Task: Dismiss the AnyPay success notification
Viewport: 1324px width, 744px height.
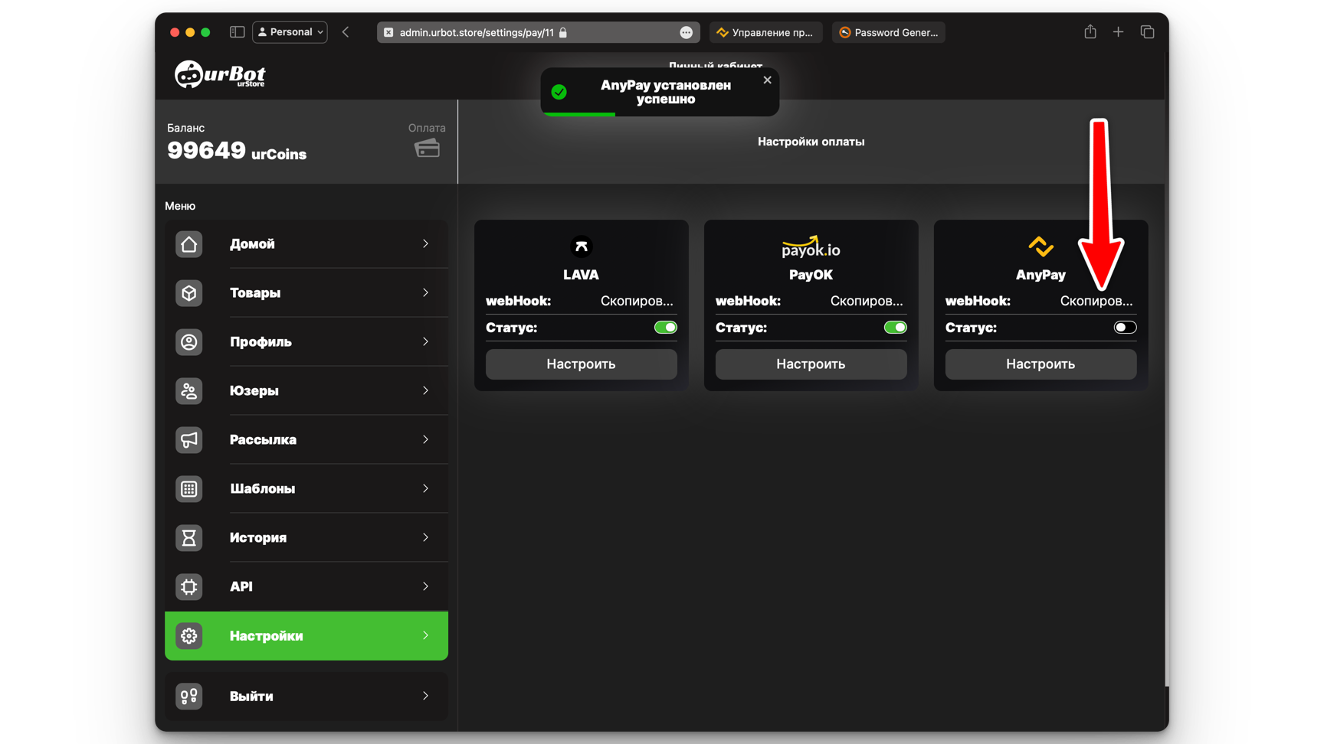Action: coord(767,80)
